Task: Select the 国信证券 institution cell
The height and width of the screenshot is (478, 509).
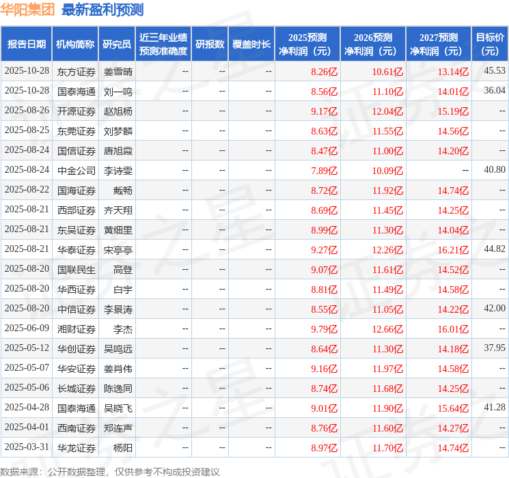Action: [77, 151]
